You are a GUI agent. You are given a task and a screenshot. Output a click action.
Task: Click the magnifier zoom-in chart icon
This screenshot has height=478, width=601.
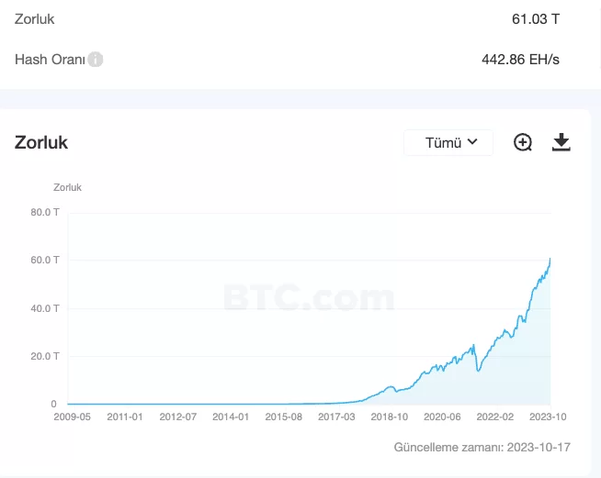523,142
